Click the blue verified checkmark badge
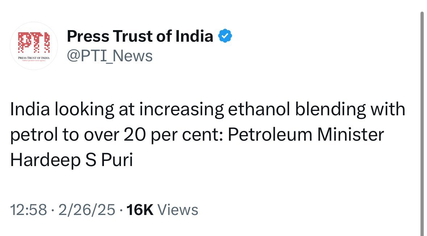 [x=225, y=36]
